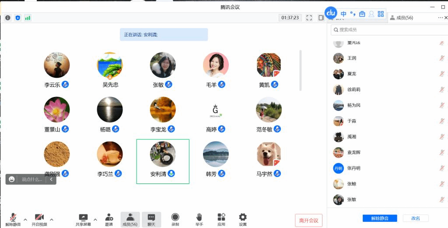Open 设置 (settings) gear
Viewport: 448px width, 228px height.
[x=243, y=219]
